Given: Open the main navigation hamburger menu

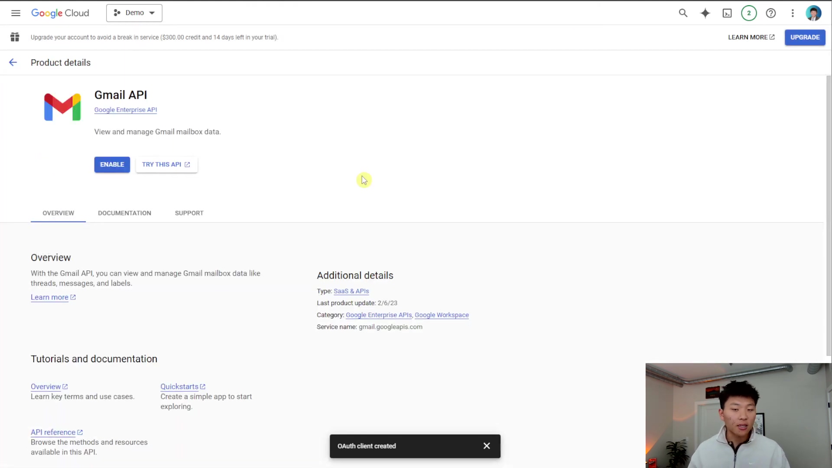Looking at the screenshot, I should [16, 13].
